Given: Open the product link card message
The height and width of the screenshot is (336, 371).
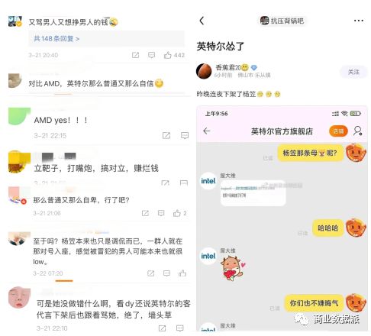Looking at the screenshot, I should (x=253, y=192).
